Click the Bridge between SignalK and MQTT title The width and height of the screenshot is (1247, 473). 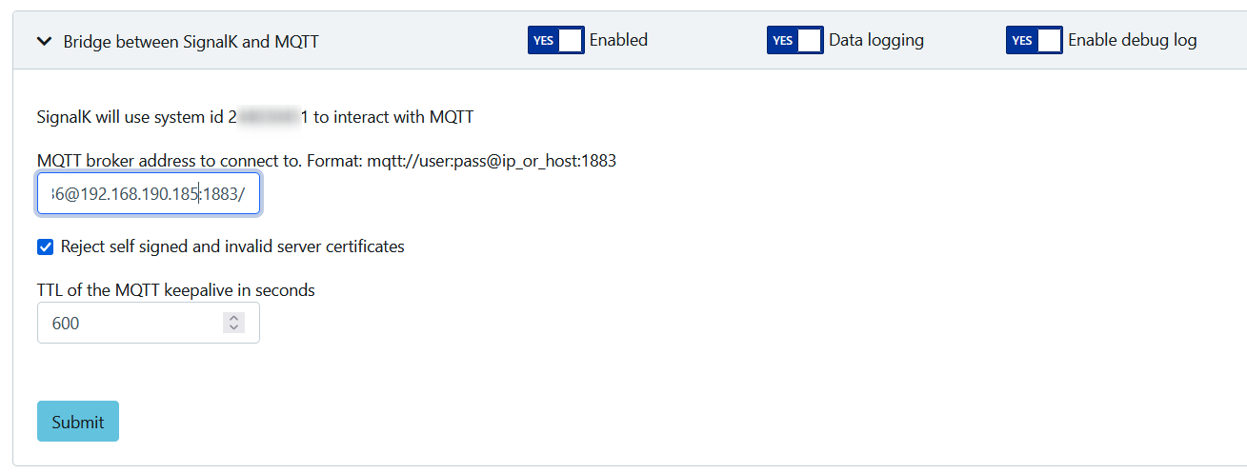coord(191,41)
